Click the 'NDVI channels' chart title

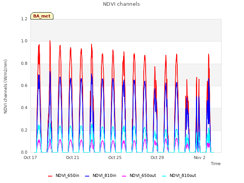(121, 4)
